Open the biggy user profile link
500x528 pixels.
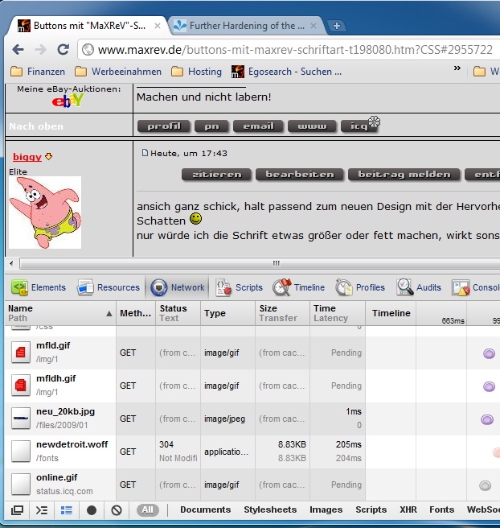(27, 156)
